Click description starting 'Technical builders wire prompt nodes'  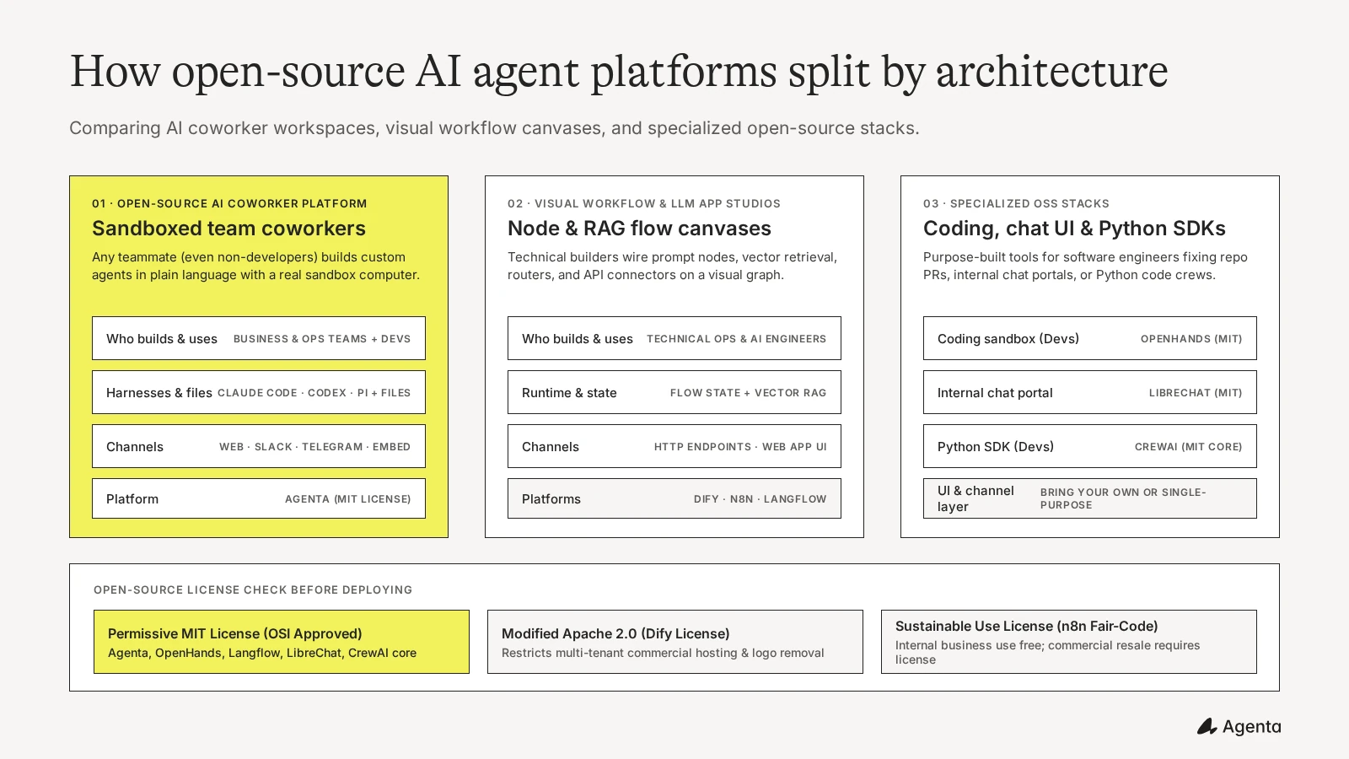pos(672,266)
